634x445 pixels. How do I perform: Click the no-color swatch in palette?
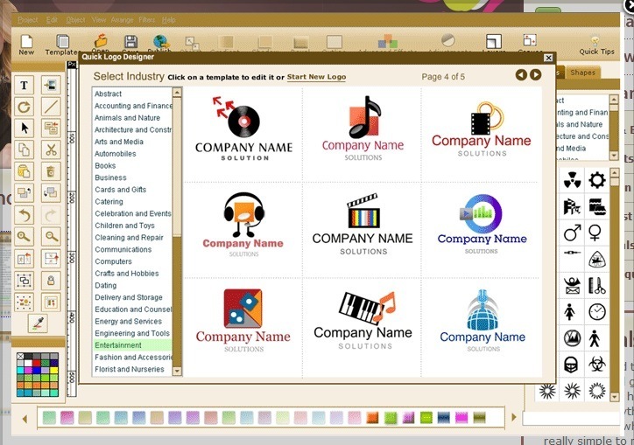click(x=21, y=356)
